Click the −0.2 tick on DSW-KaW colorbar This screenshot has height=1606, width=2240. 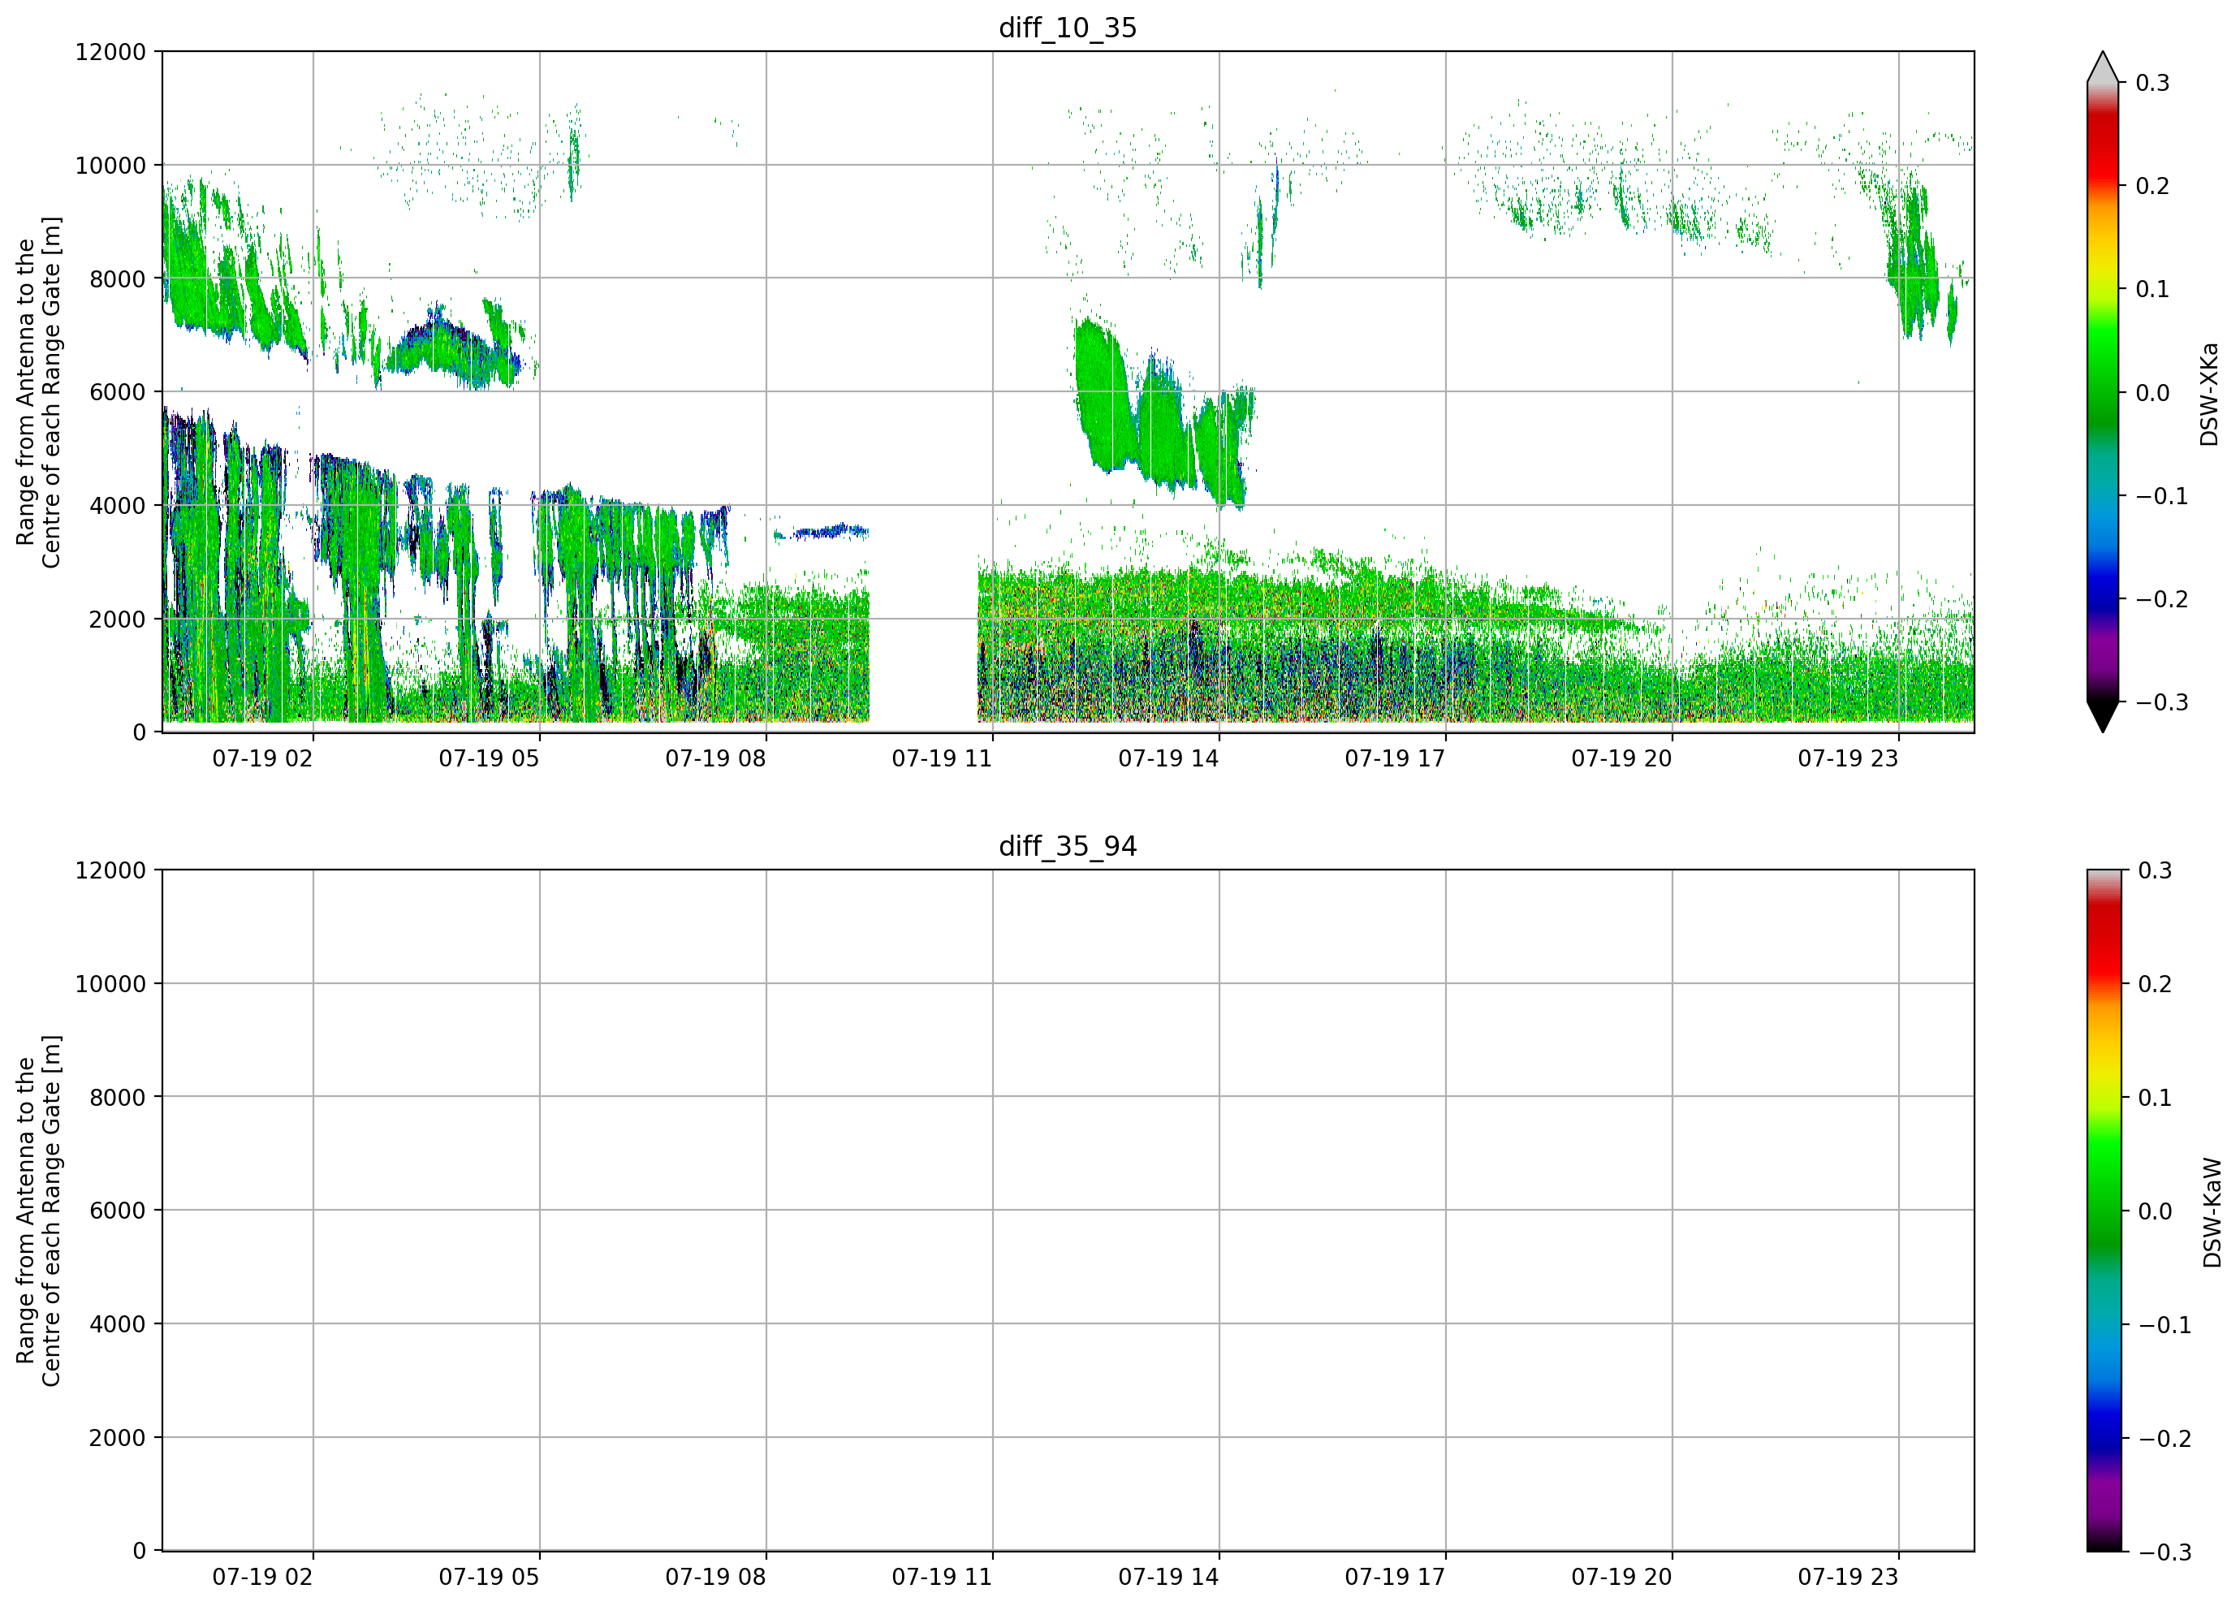2164,1438
